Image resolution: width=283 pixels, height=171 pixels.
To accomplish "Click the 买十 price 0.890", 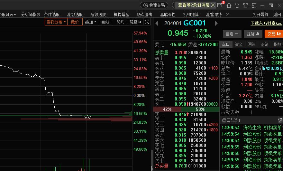I will pos(180,161).
